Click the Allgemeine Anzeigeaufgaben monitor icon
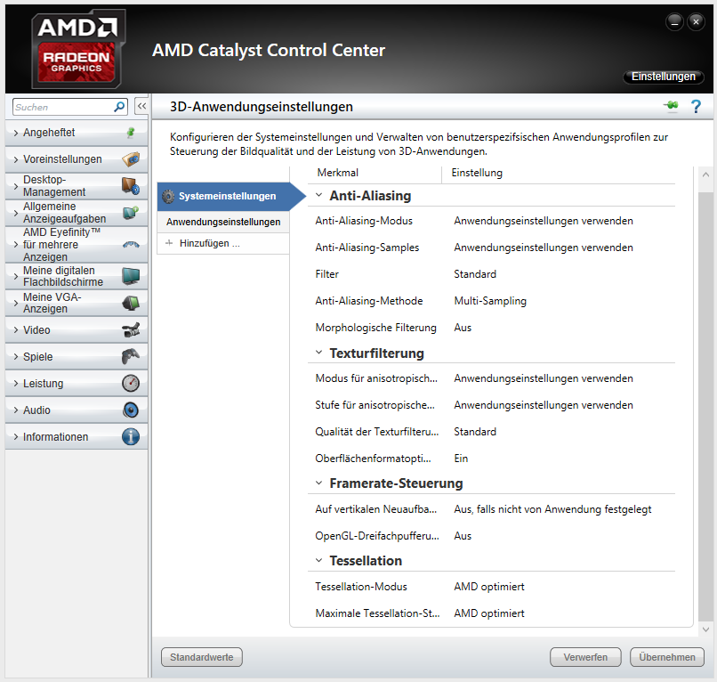This screenshot has height=682, width=717. [131, 213]
